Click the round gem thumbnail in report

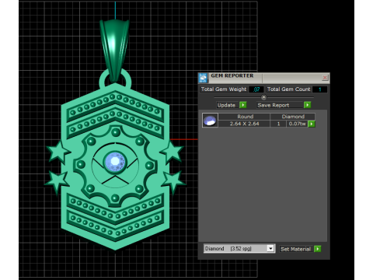pyautogui.click(x=210, y=121)
